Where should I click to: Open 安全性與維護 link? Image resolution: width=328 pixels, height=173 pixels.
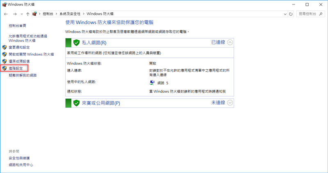tap(19, 158)
